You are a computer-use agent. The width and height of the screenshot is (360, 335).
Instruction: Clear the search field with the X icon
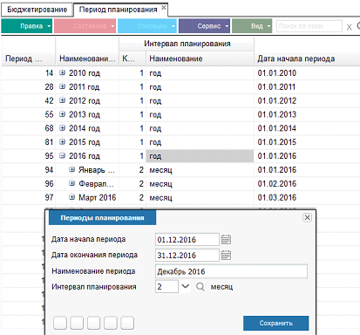point(349,27)
